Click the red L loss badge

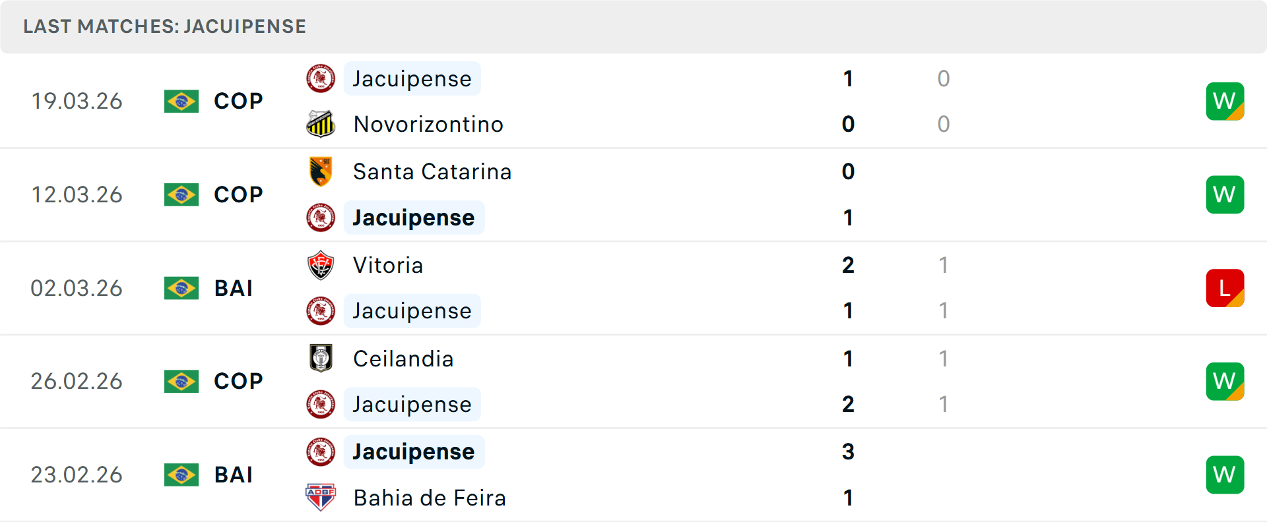[x=1225, y=288]
